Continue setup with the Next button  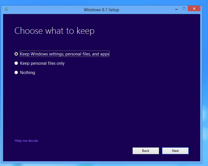[175, 151]
